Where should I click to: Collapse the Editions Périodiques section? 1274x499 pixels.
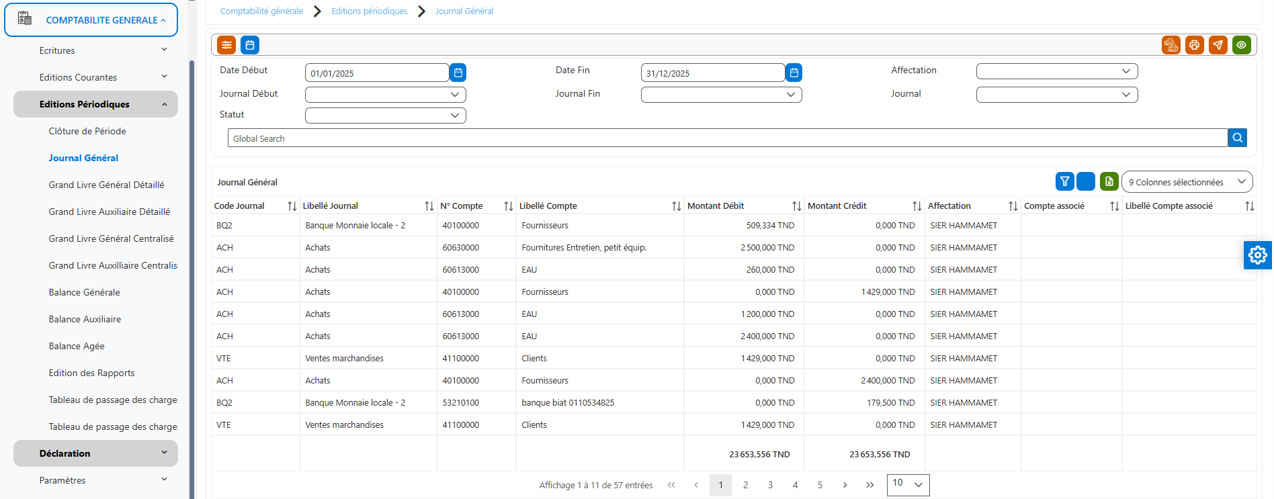click(95, 104)
